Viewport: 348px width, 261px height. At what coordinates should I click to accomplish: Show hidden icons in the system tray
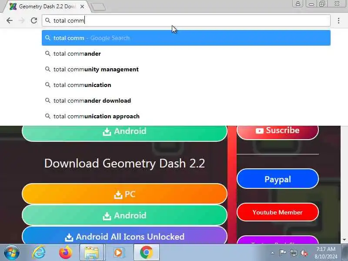tap(273, 253)
